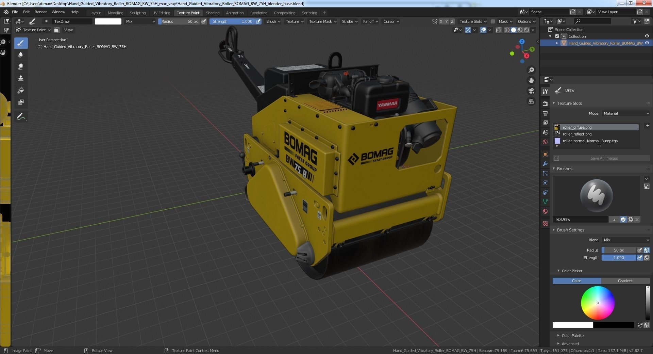Open the Object Data mesh properties tab
Viewport: 653px width, 354px height.
tap(545, 202)
